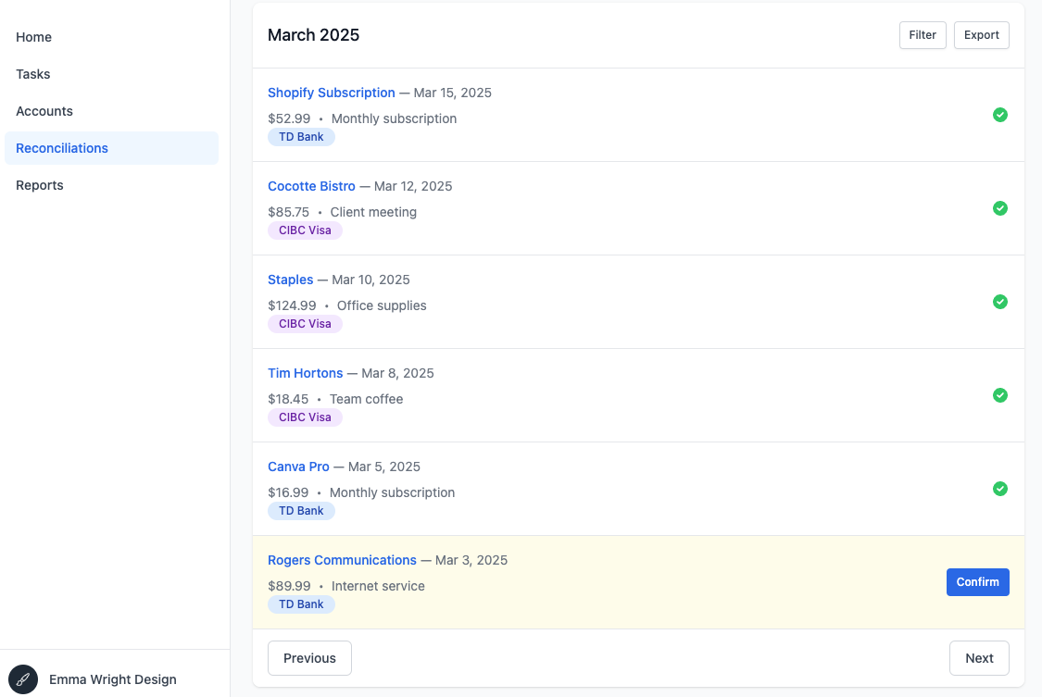Image resolution: width=1042 pixels, height=697 pixels.
Task: Open the Shopify Subscription link
Action: 331,93
